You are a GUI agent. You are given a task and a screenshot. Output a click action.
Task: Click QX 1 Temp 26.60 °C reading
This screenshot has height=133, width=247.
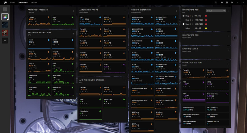(135, 126)
